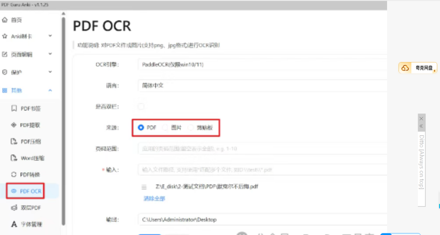Click the PDF书签 bookmark icon

point(14,109)
